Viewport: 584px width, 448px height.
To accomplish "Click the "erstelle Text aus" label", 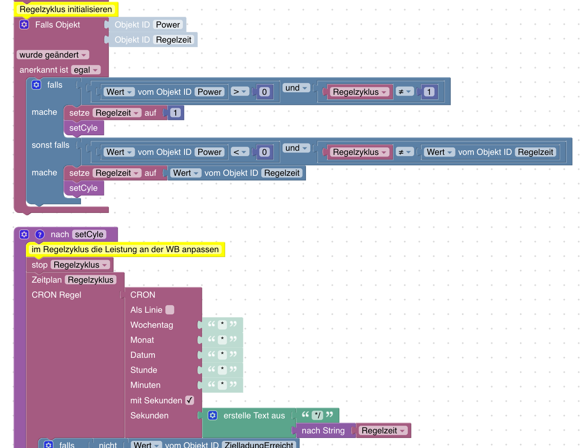I will pos(254,415).
